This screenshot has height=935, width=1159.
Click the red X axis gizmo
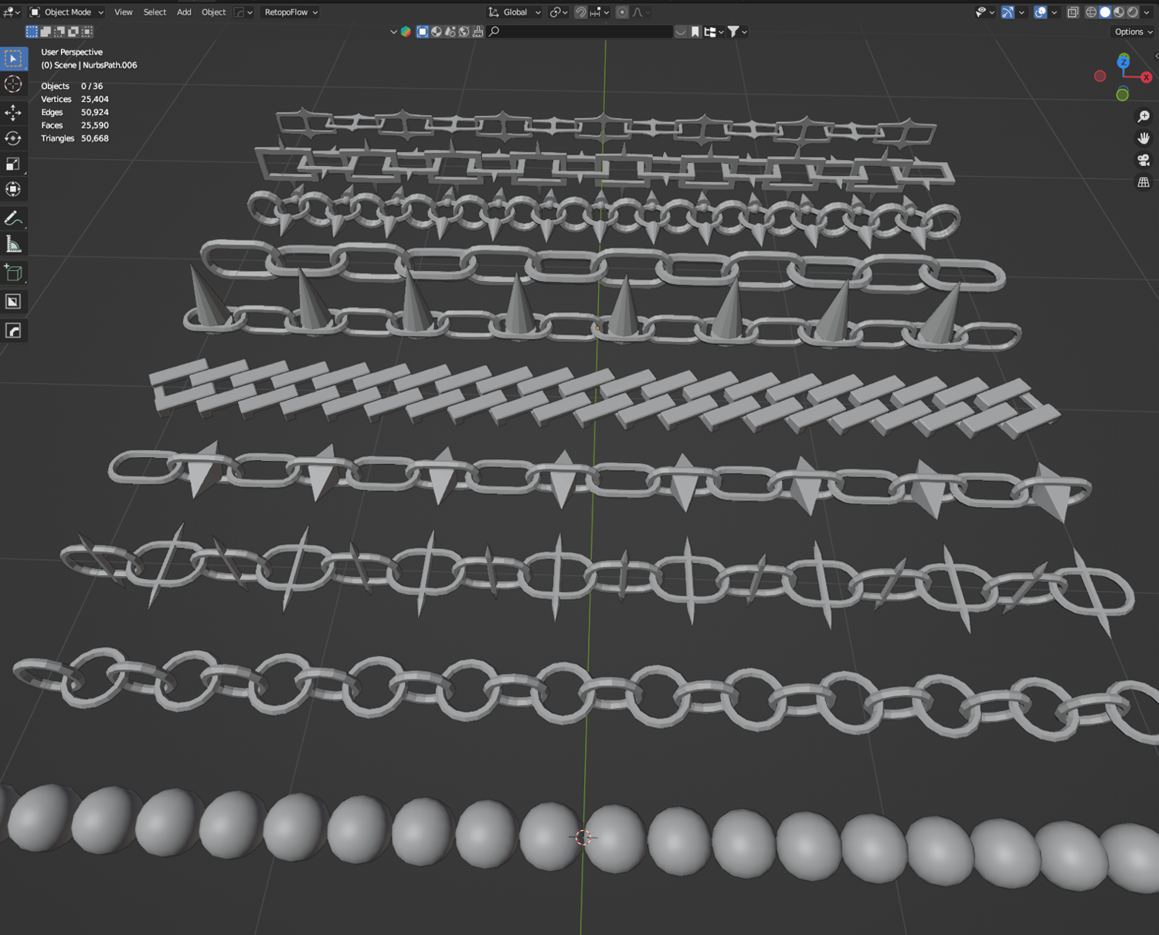[1146, 77]
